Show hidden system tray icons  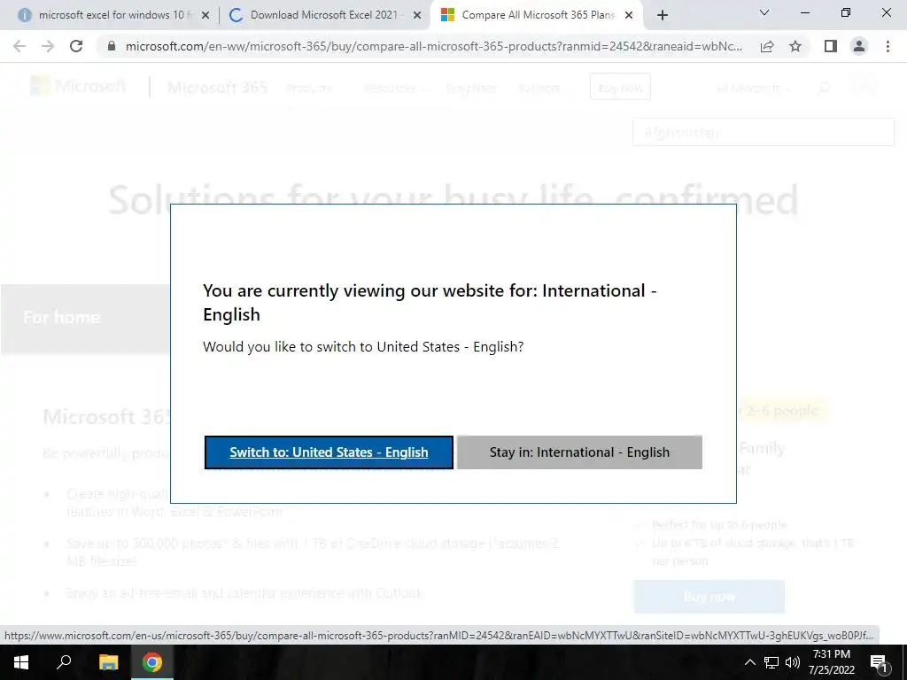749,662
